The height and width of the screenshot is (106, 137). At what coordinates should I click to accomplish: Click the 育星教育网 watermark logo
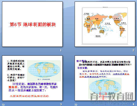(x=112, y=96)
